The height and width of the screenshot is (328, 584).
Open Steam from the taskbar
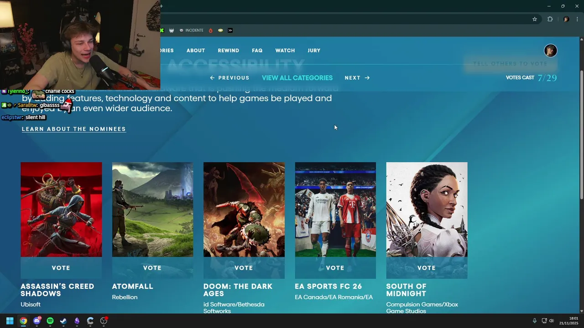[63, 321]
